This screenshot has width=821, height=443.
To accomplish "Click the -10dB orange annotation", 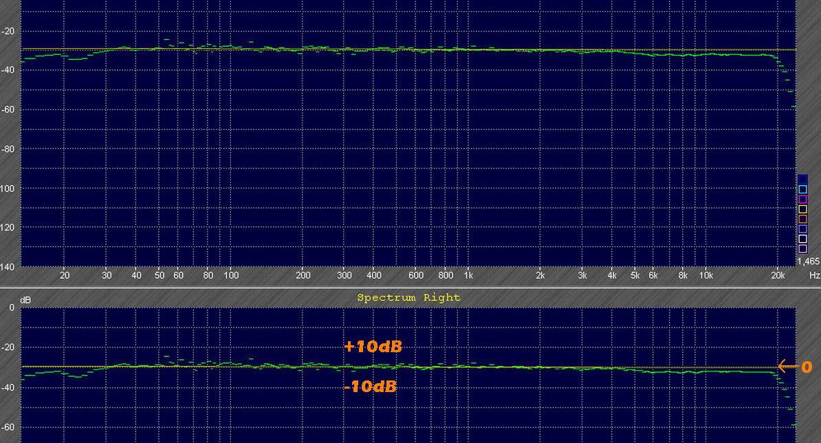I will tap(370, 387).
